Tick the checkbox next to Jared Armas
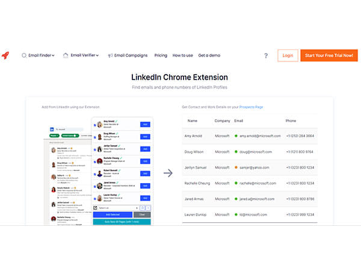Image resolution: width=361 pixels, height=271 pixels. (95, 187)
